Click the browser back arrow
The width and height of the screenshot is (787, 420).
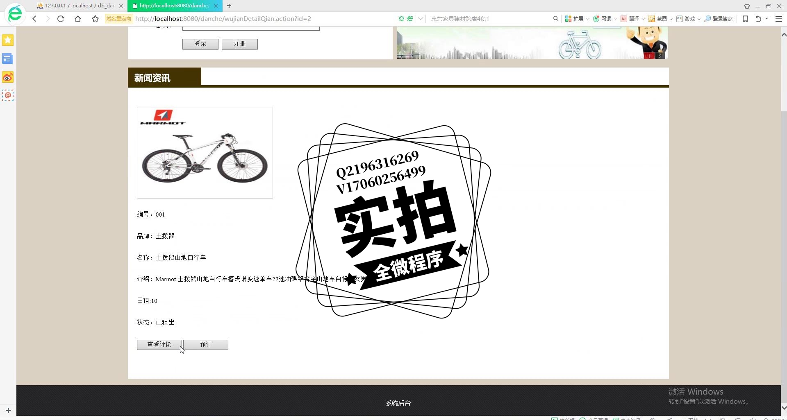[35, 19]
